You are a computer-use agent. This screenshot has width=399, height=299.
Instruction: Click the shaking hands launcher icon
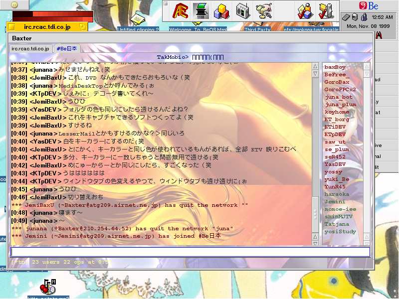263,10
